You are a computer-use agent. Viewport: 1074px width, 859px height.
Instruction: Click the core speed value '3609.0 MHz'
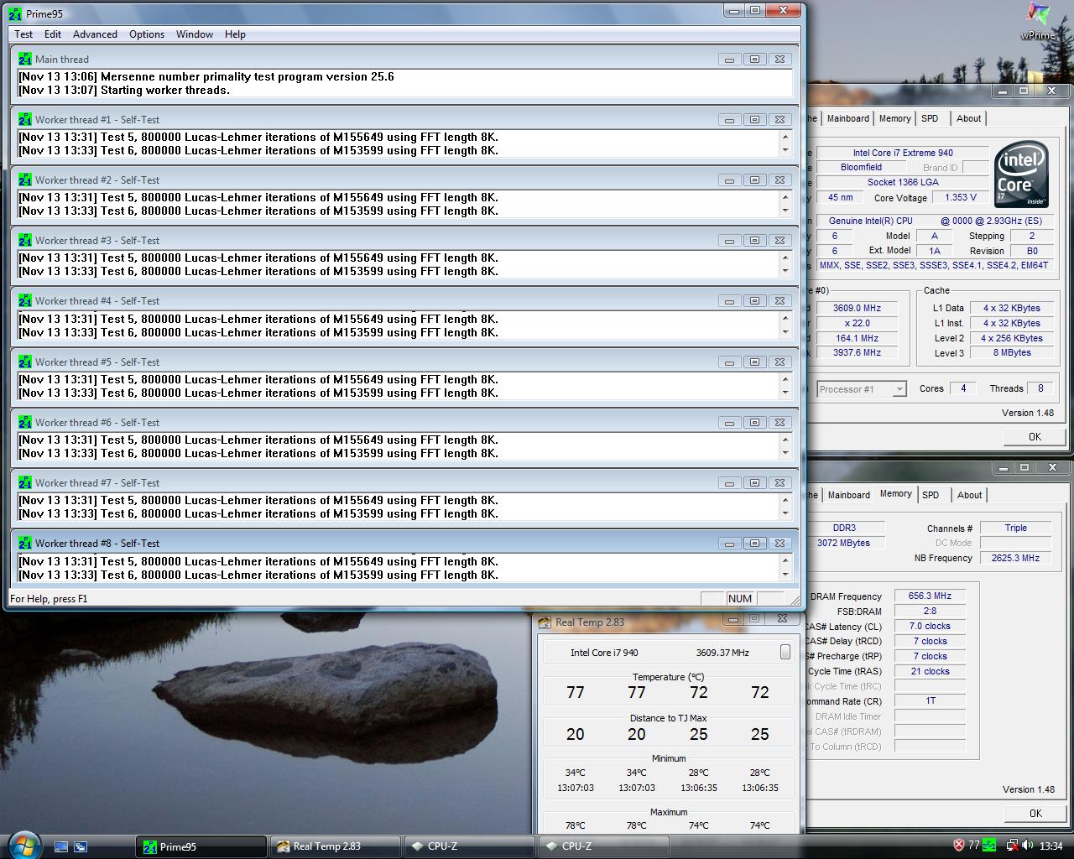click(x=857, y=308)
